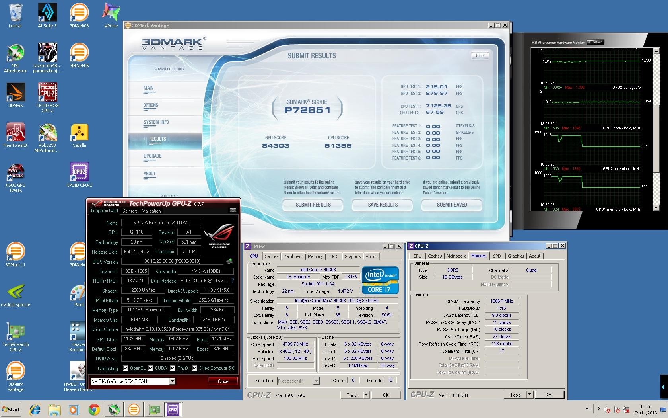
Task: Select the 3DMark03 desktop shortcut
Action: tap(79, 16)
